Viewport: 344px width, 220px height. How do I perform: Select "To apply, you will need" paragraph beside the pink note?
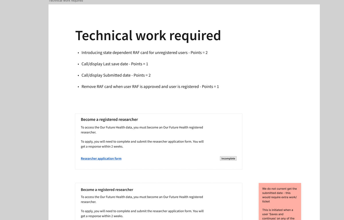pyautogui.click(x=142, y=213)
